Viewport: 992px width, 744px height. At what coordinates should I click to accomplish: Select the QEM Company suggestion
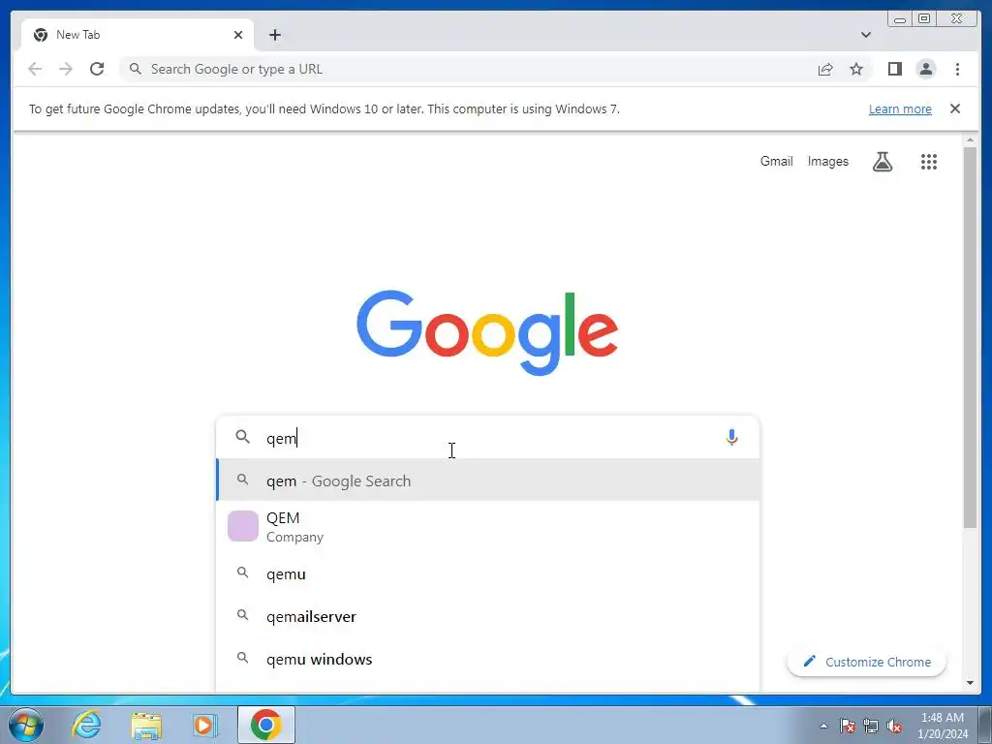(488, 526)
